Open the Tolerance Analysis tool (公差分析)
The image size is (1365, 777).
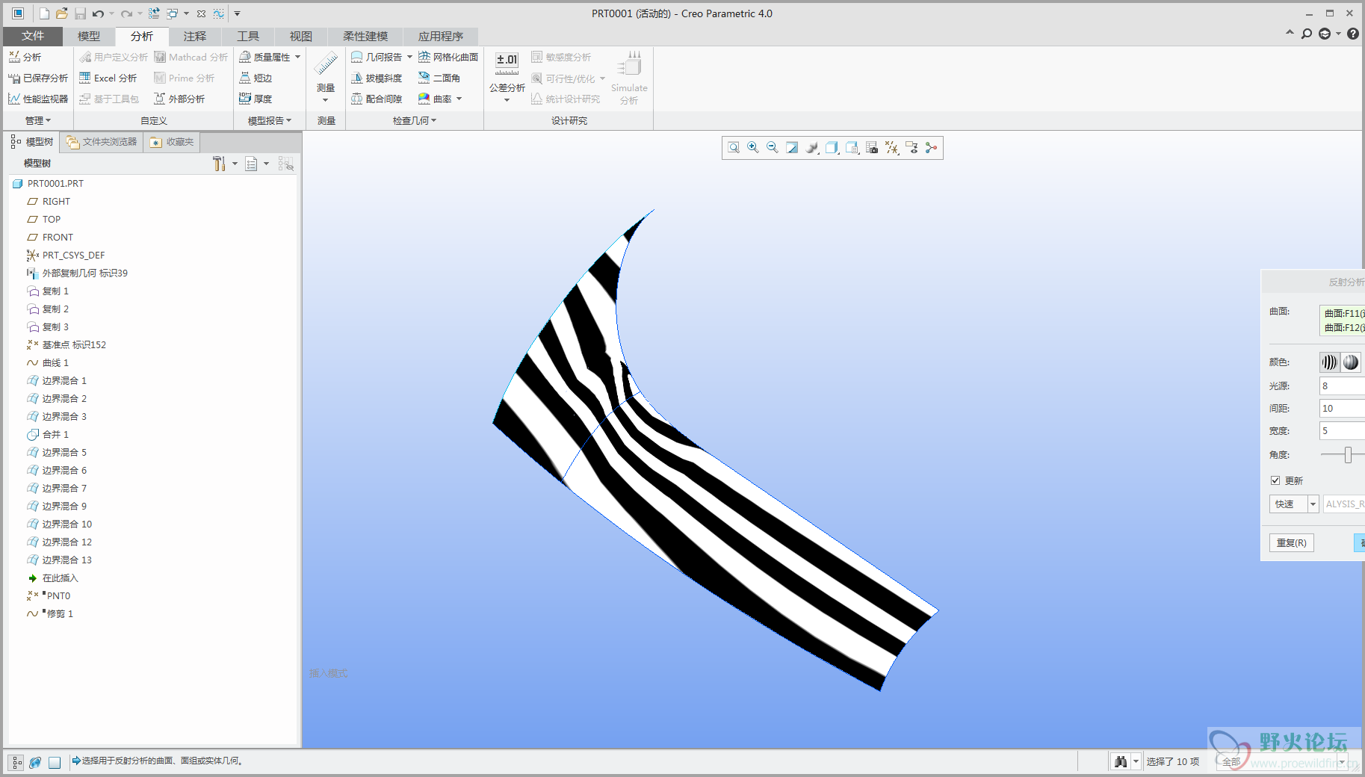pyautogui.click(x=507, y=76)
